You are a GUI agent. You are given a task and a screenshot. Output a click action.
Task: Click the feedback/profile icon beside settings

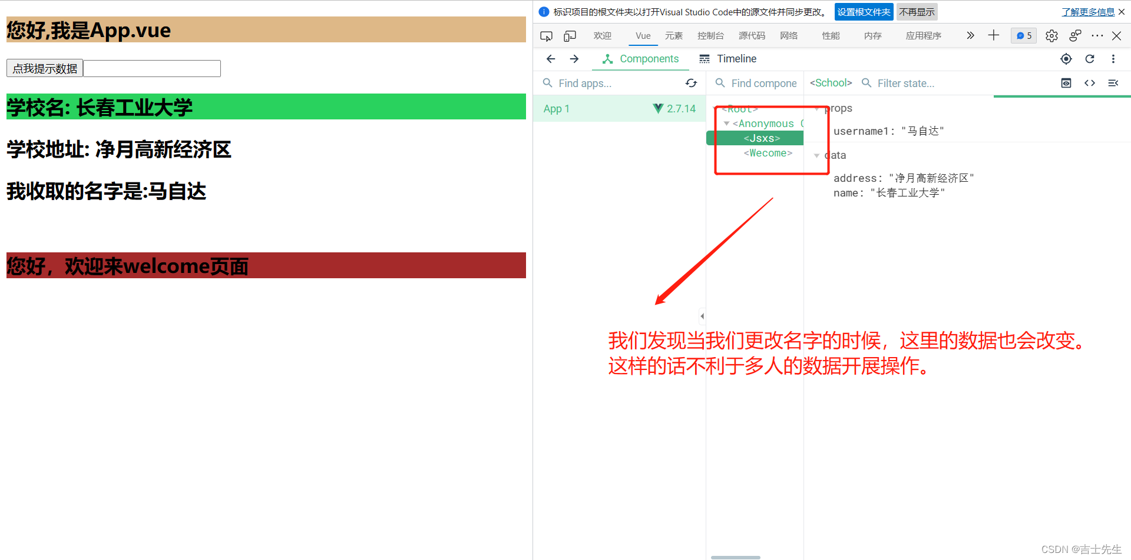[1075, 36]
